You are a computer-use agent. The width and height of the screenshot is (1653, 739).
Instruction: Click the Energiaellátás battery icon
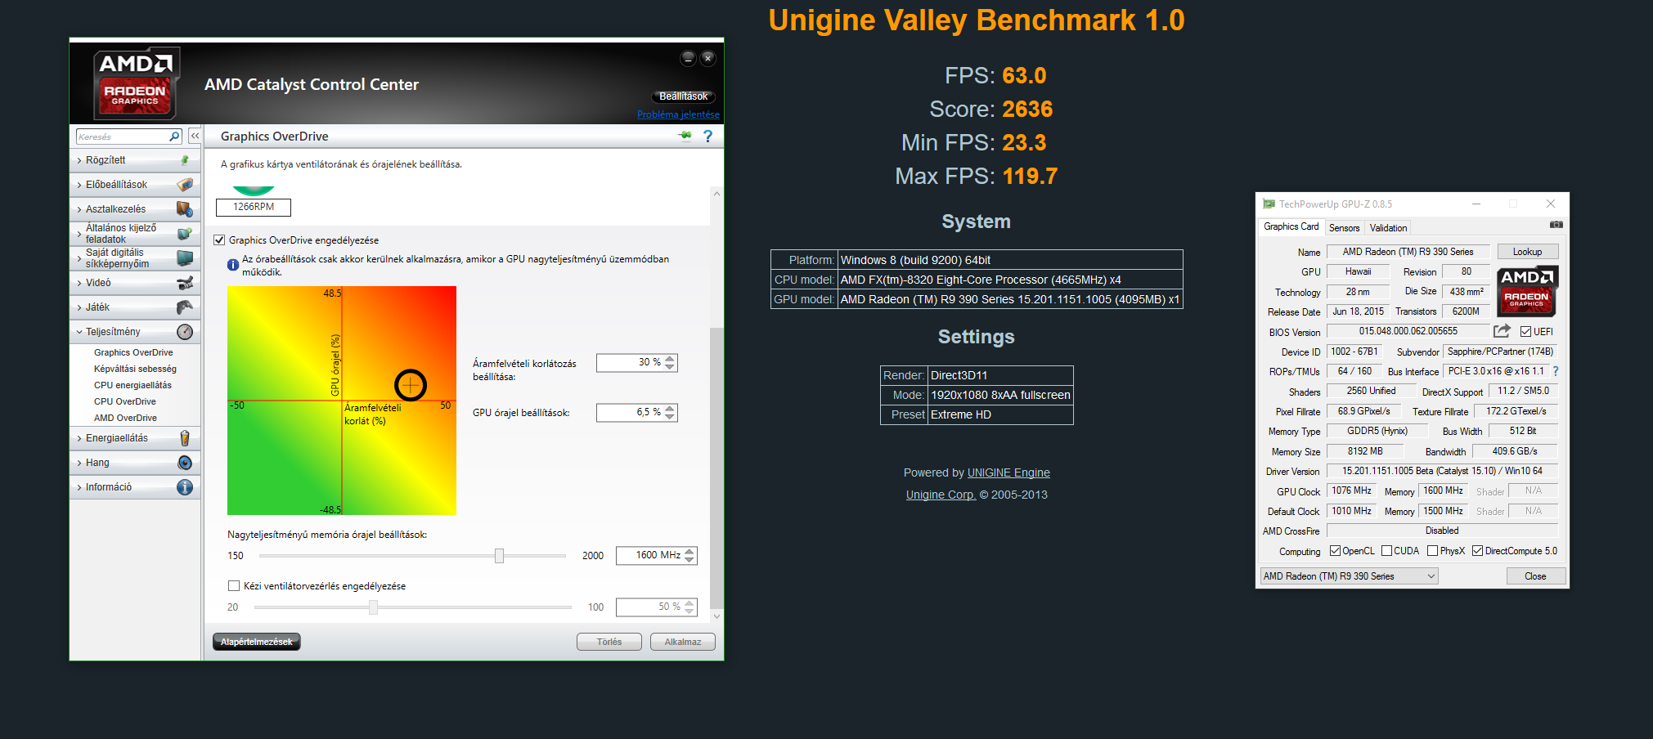[x=185, y=438]
